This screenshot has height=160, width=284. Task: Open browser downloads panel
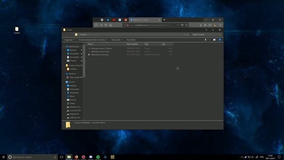coord(201,25)
